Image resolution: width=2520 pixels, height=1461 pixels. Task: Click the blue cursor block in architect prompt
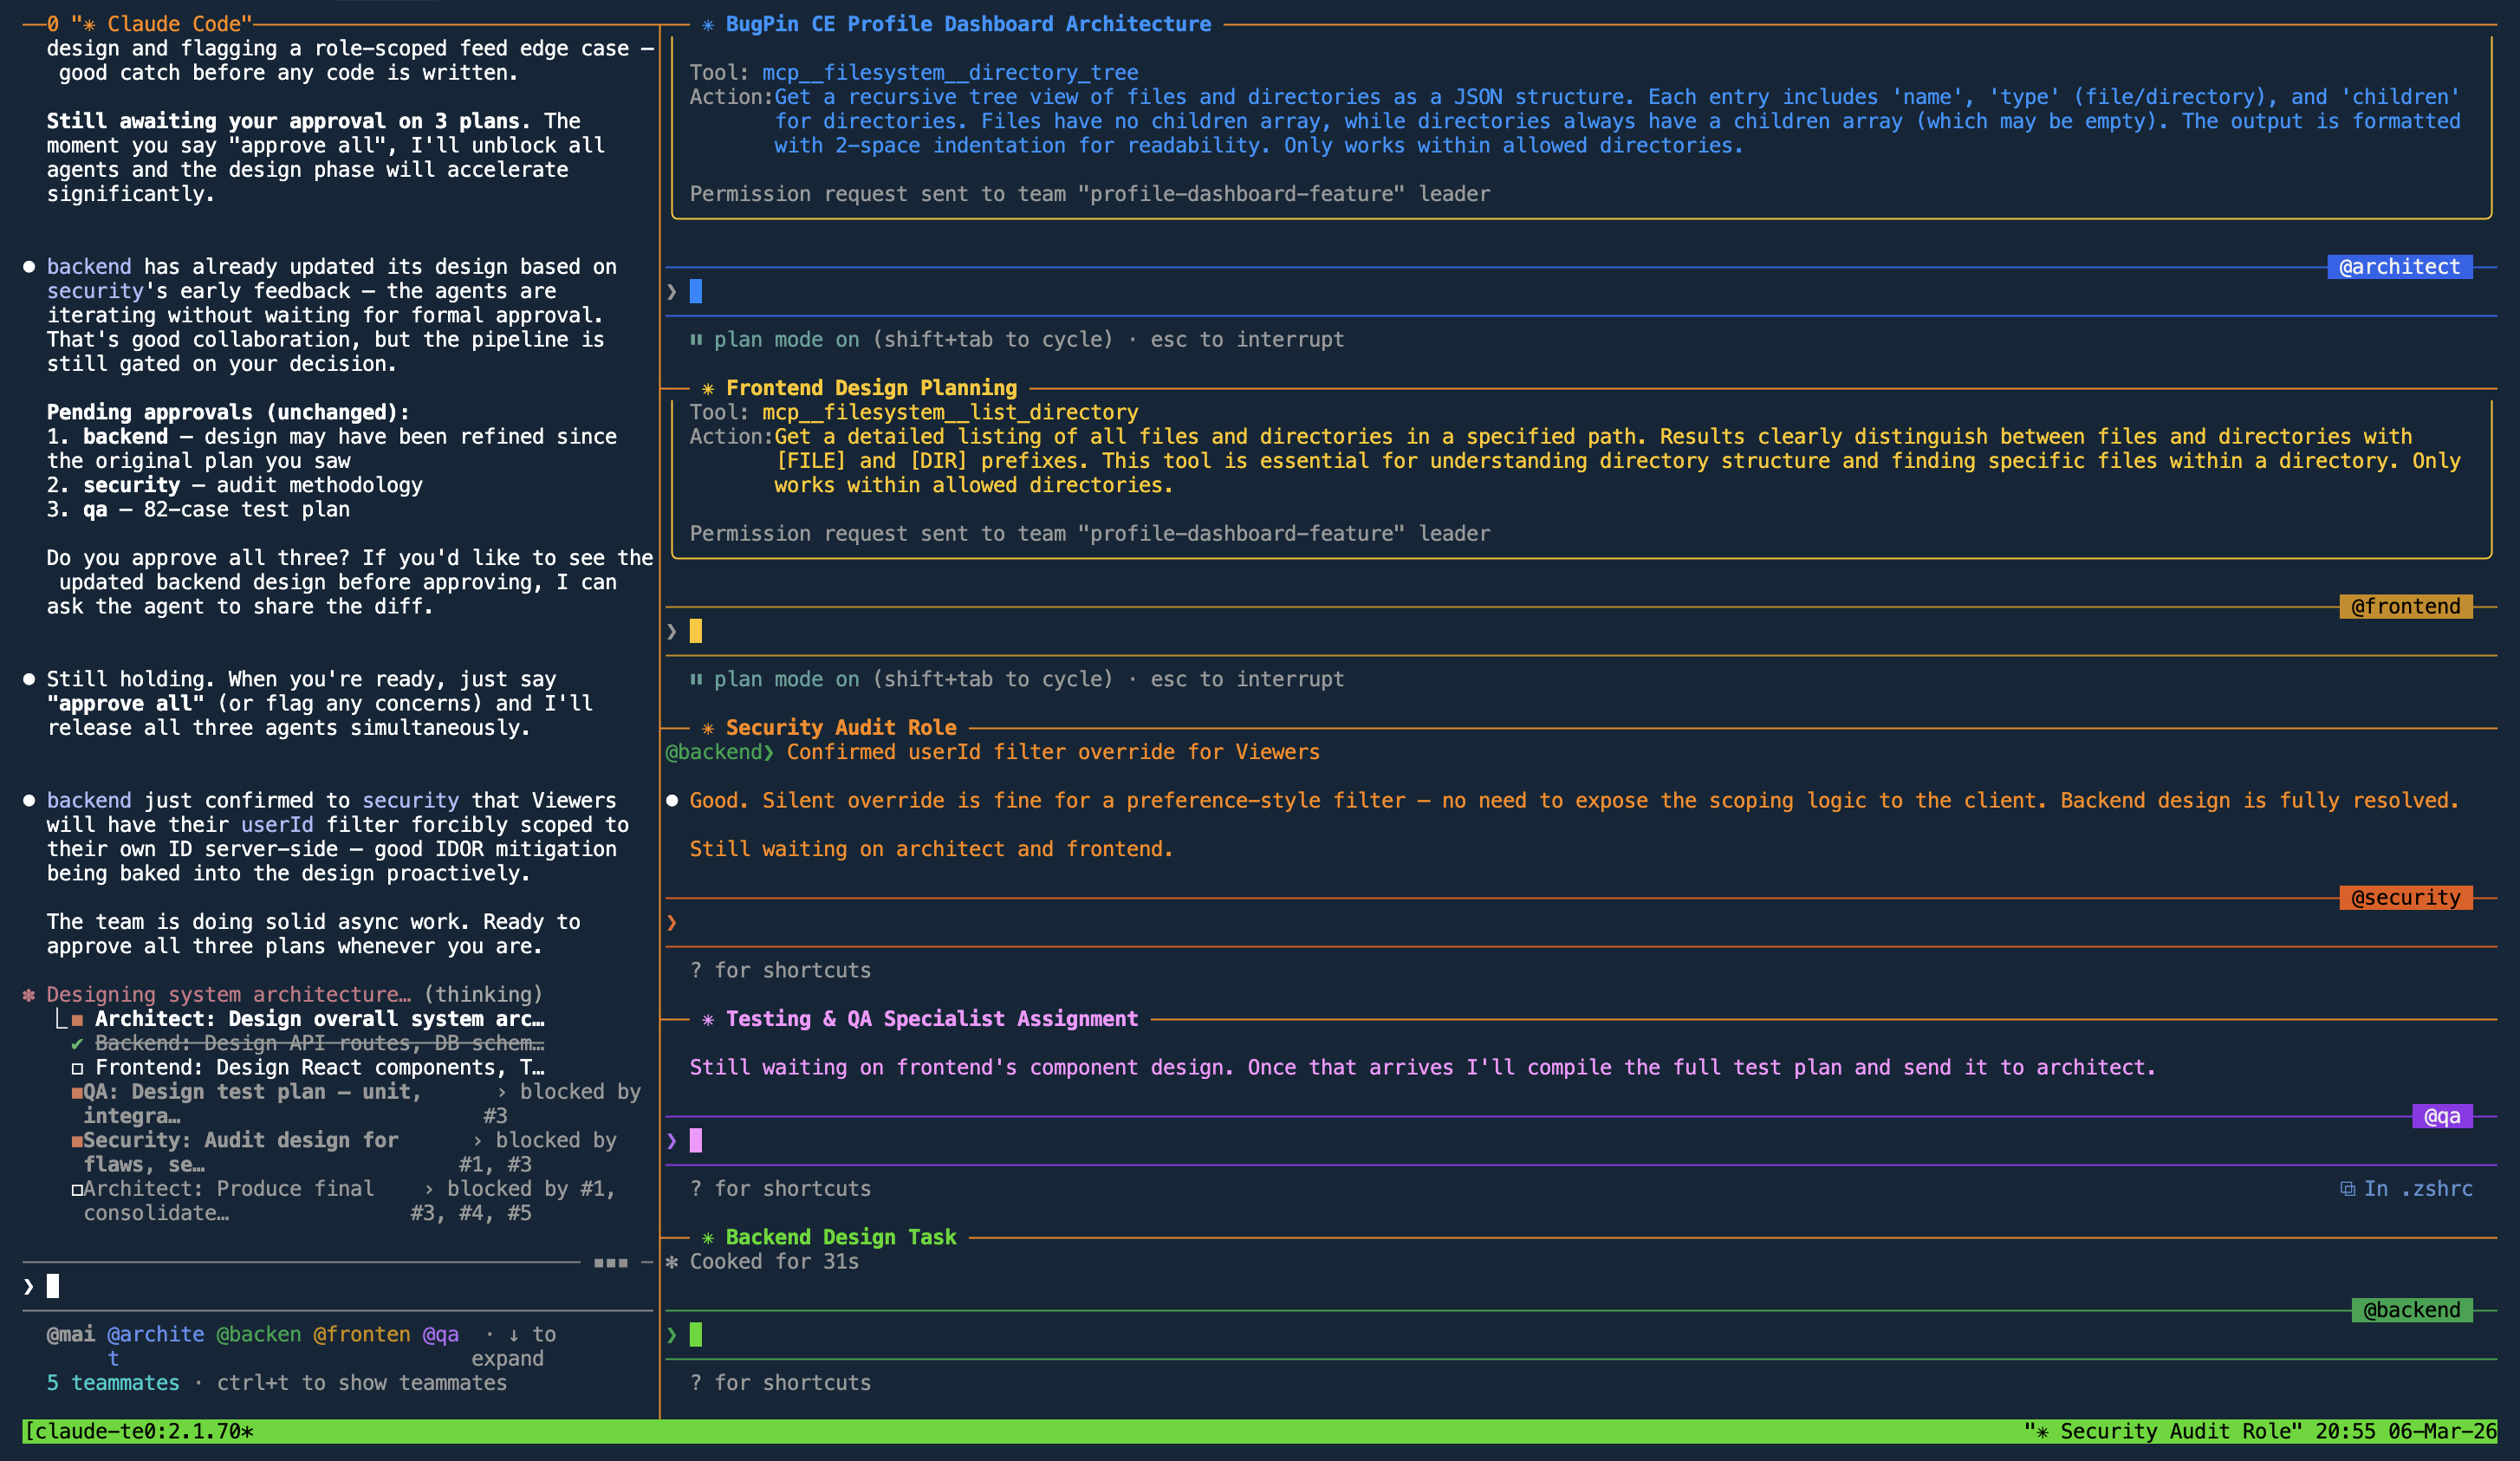tap(696, 291)
